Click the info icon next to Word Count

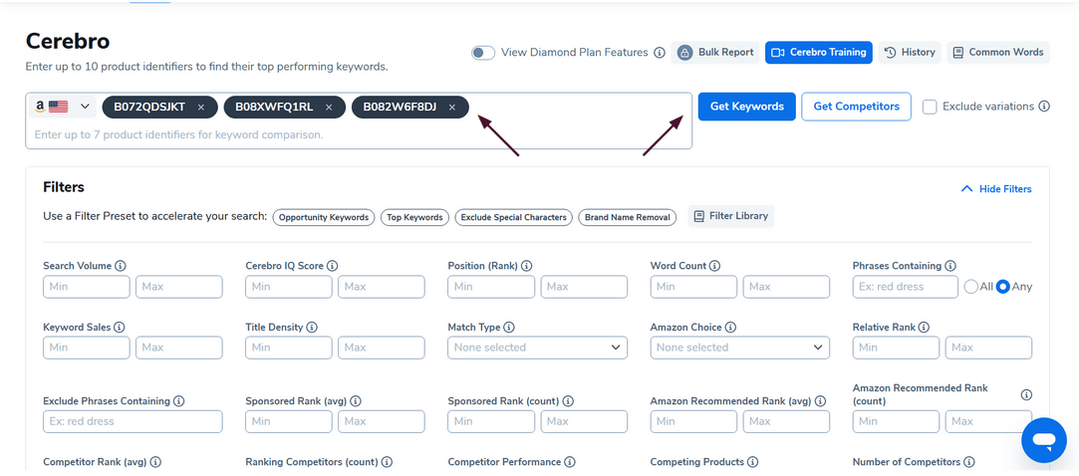pyautogui.click(x=714, y=266)
